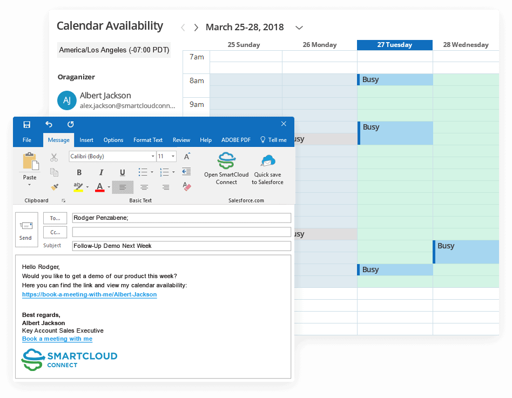The height and width of the screenshot is (398, 512).
Task: Open the ADOBE PDF tab
Action: 236,140
